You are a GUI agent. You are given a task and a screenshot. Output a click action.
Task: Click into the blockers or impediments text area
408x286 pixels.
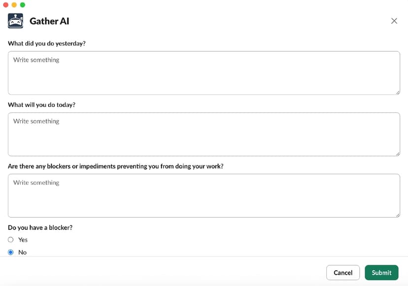click(204, 196)
